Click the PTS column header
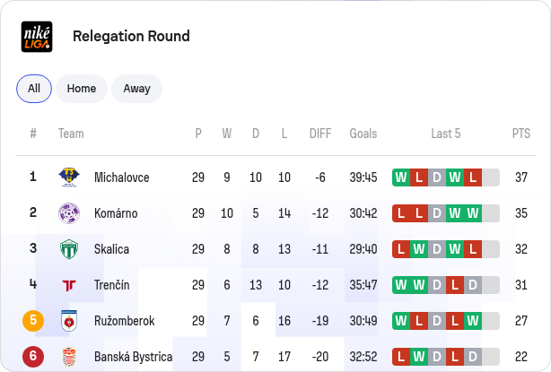The image size is (551, 372). [x=521, y=134]
